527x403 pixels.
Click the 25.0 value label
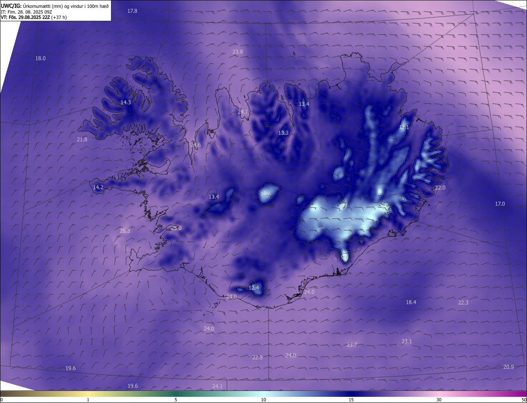176,228
